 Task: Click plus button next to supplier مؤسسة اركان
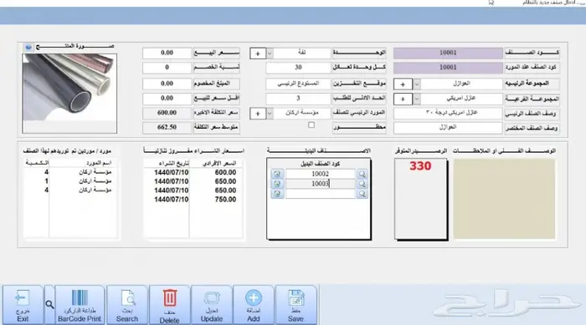pyautogui.click(x=258, y=114)
